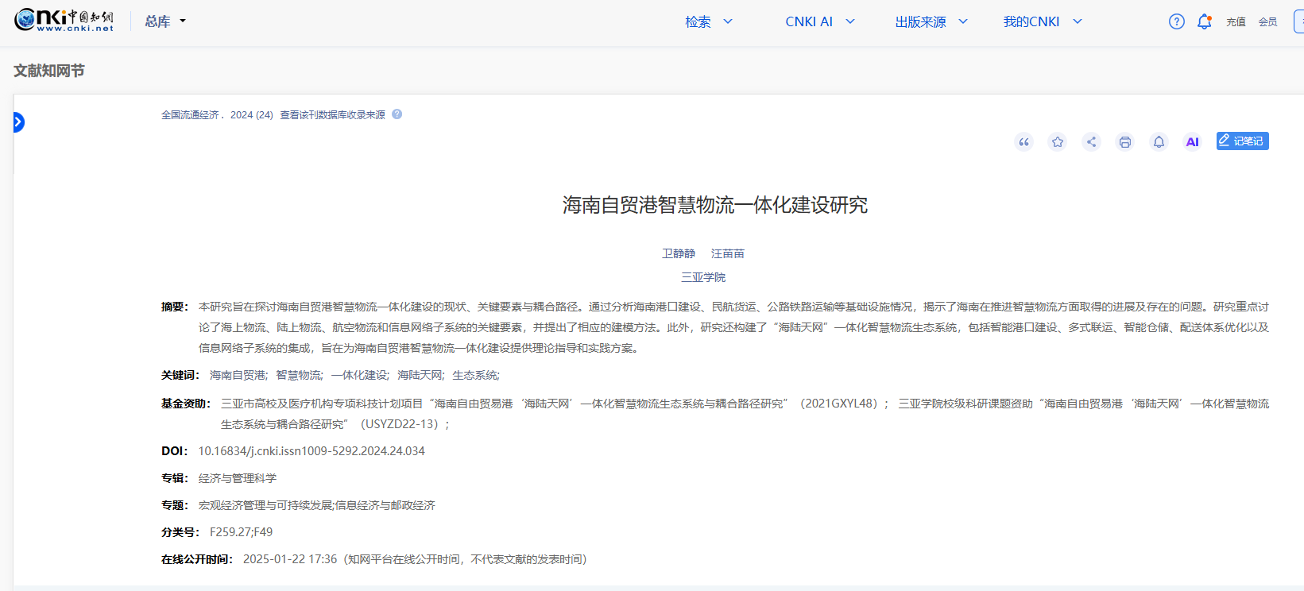Open the 三亚学院 institution link
The width and height of the screenshot is (1304, 591).
(703, 277)
